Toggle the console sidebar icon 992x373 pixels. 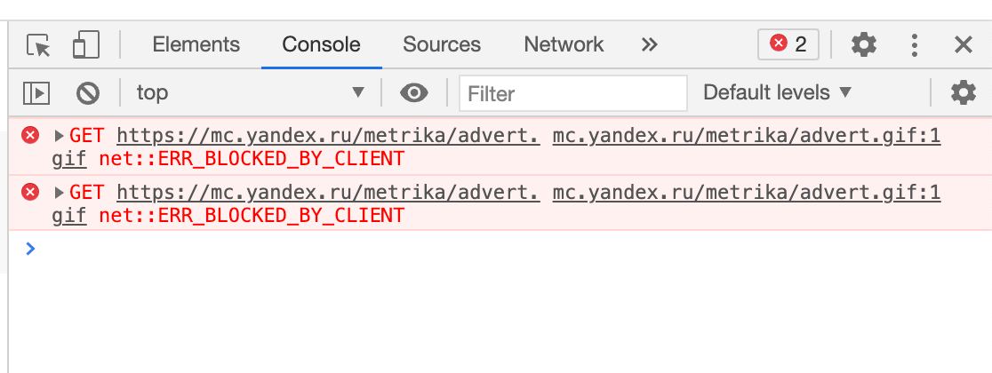coord(36,92)
